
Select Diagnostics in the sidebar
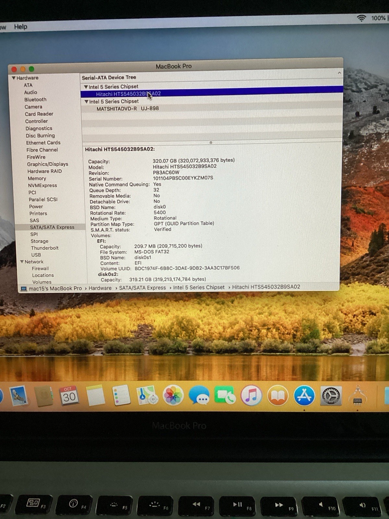(x=39, y=128)
